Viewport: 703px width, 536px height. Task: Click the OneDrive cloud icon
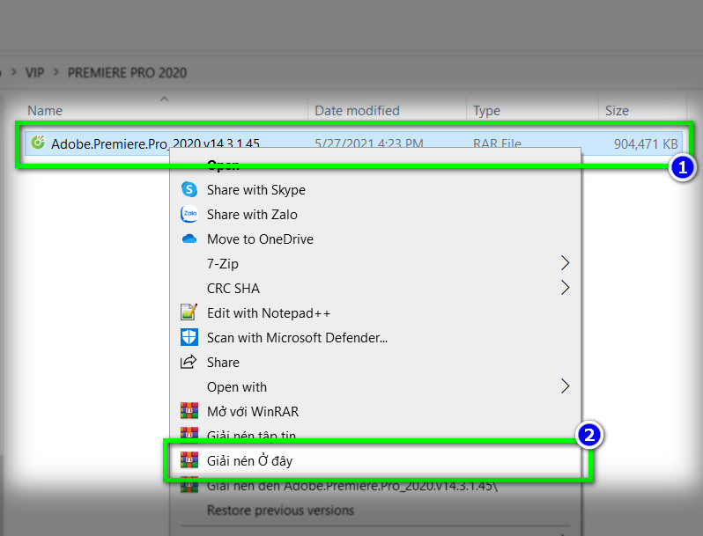click(189, 239)
